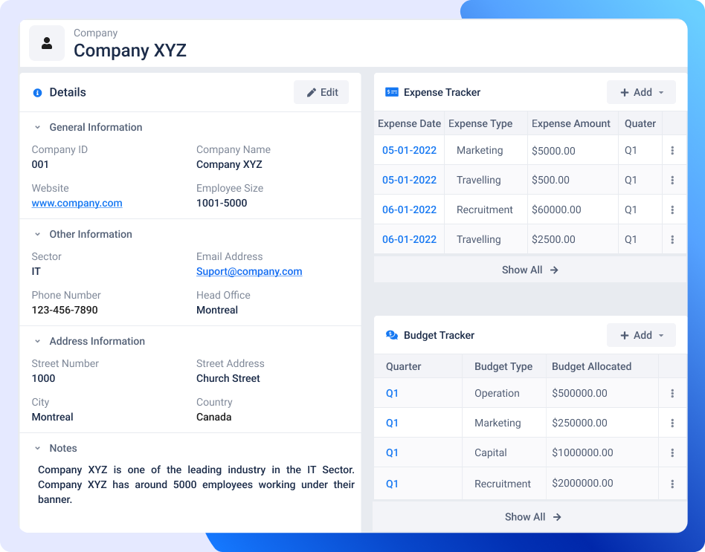705x552 pixels.
Task: Click the Employee Size value 1001-5000
Action: tap(222, 203)
